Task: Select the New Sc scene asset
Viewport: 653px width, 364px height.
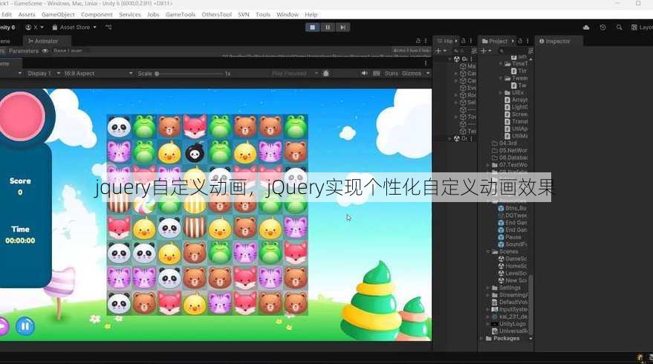Action: coord(513,281)
